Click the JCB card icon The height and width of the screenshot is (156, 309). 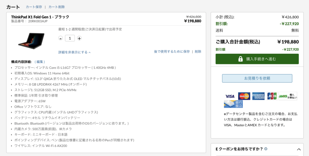click(272, 96)
